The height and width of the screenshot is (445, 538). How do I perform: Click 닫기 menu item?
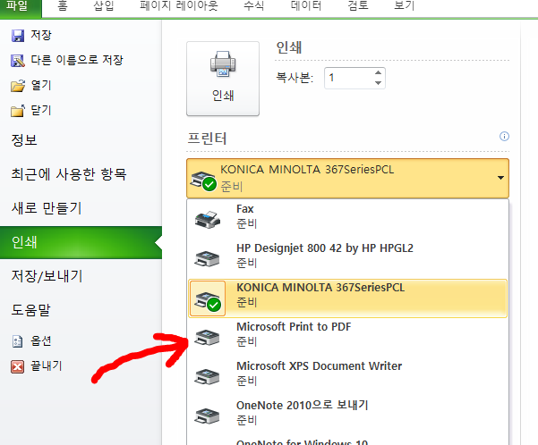point(41,110)
